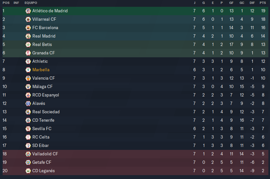Sort table by PTS column header

click(263, 3)
